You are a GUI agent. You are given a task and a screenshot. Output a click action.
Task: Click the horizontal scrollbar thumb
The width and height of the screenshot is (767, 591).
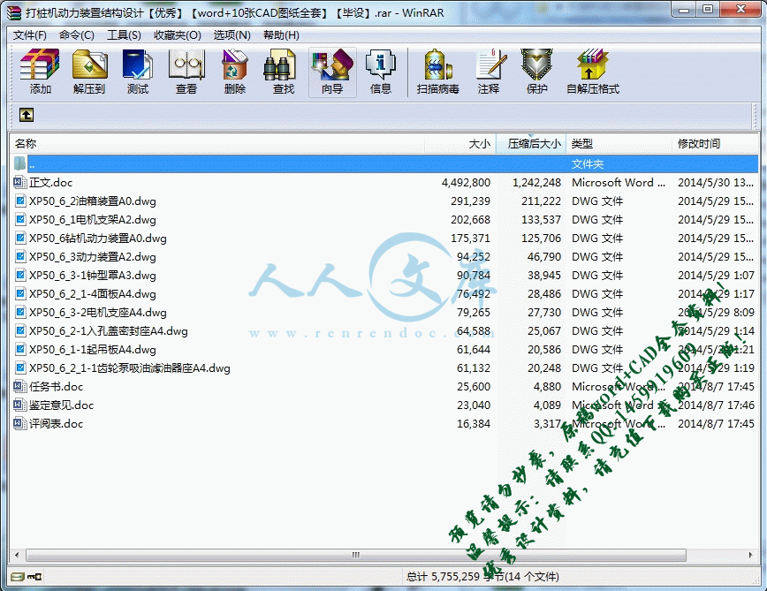[x=356, y=556]
